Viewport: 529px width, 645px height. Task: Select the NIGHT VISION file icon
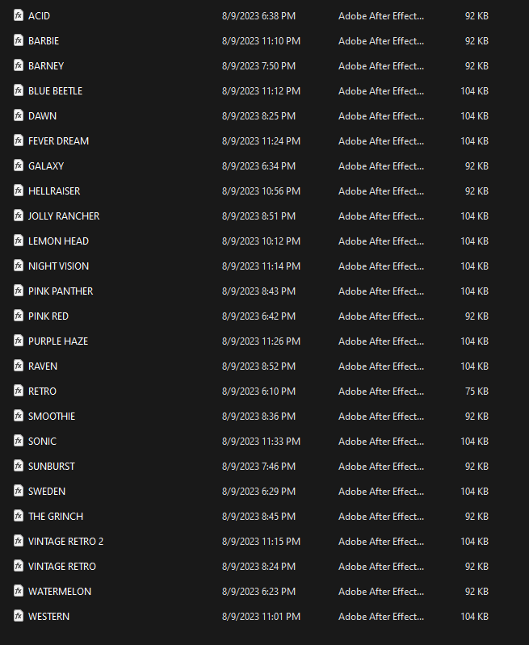18,266
